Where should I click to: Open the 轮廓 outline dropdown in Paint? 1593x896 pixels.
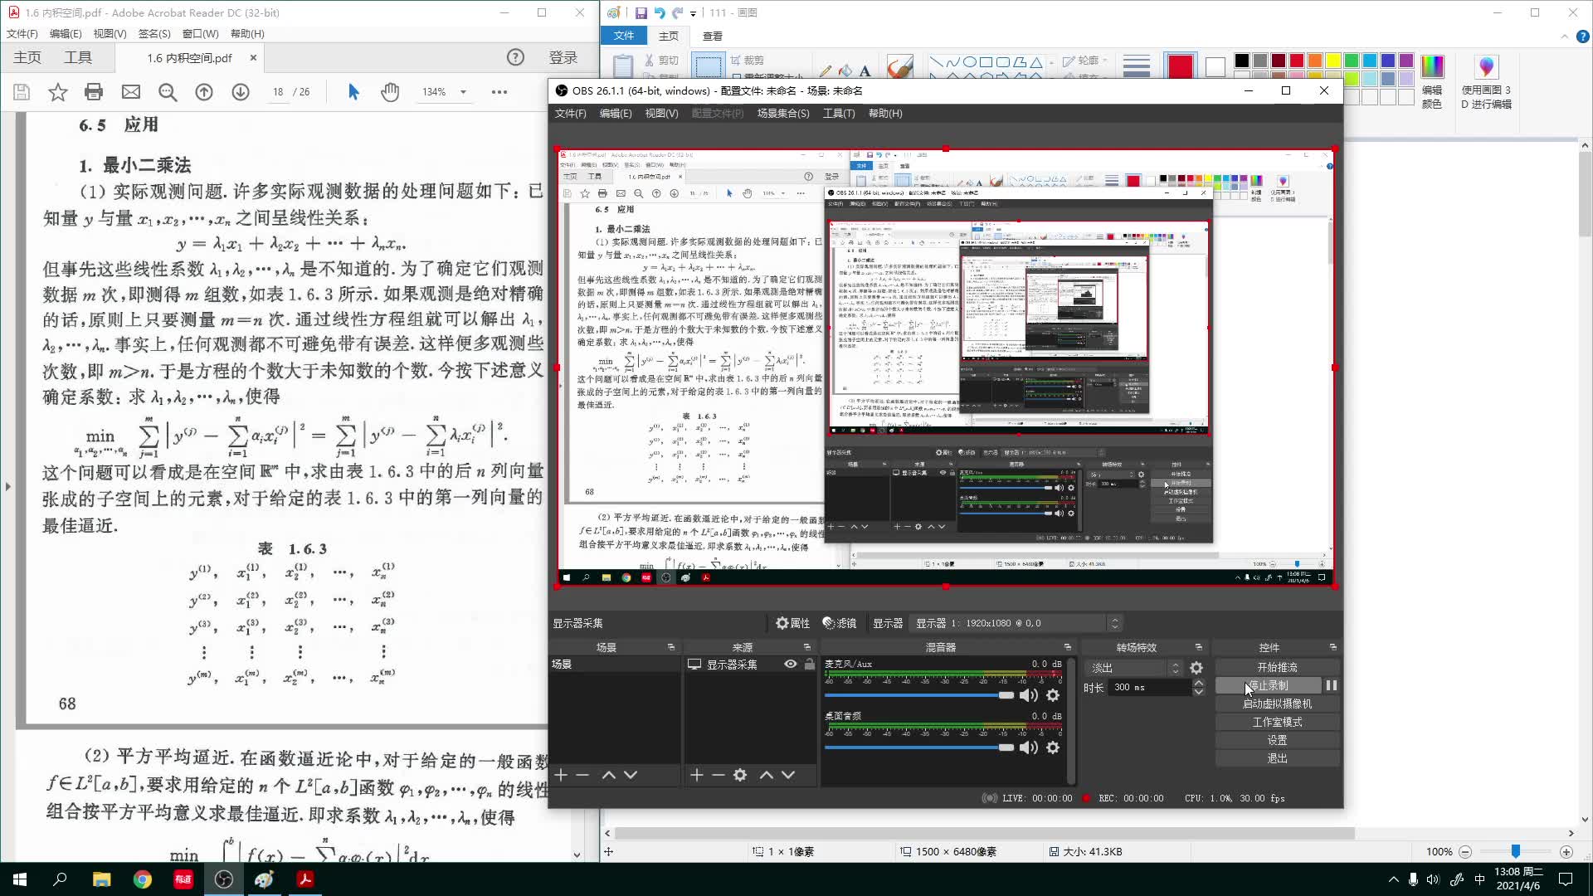[x=1086, y=61]
